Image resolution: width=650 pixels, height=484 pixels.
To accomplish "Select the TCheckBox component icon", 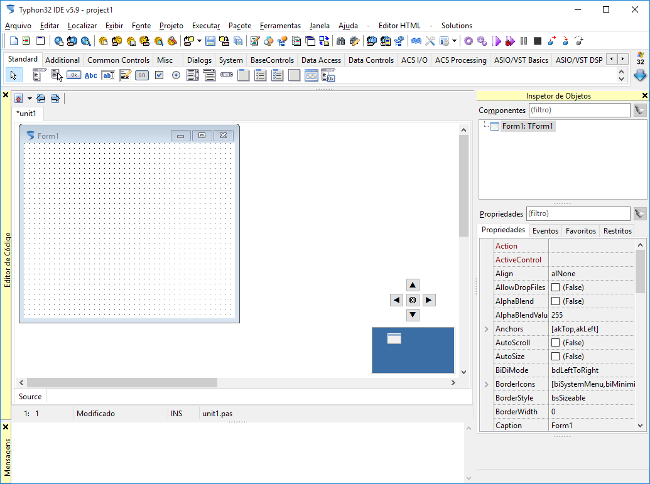I will (159, 75).
